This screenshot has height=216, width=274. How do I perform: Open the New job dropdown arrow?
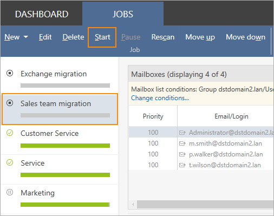tap(26, 37)
